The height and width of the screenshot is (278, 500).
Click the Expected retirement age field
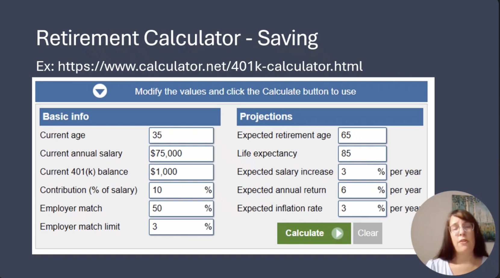[362, 135]
